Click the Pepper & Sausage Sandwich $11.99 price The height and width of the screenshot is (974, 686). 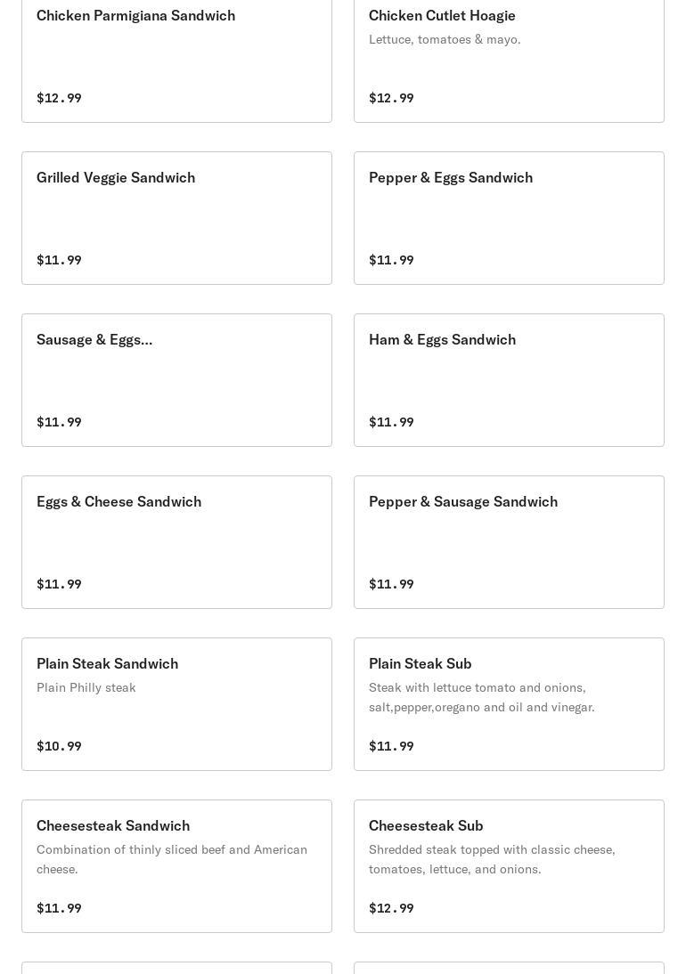[391, 584]
